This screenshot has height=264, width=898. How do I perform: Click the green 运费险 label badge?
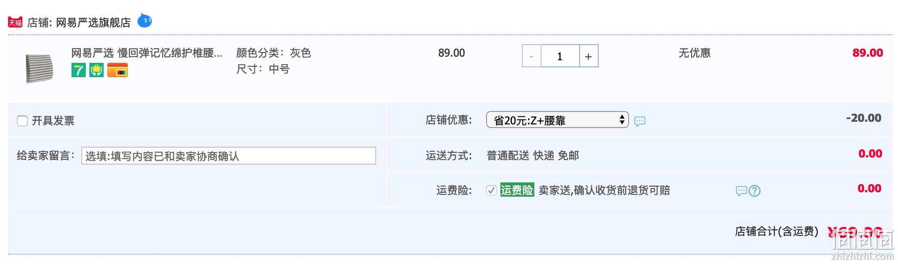click(517, 190)
